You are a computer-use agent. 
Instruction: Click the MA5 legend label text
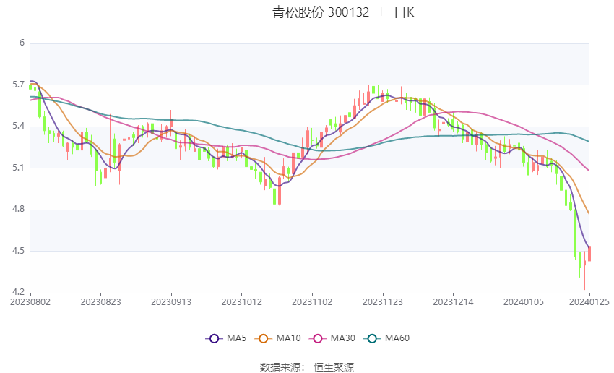coord(236,338)
